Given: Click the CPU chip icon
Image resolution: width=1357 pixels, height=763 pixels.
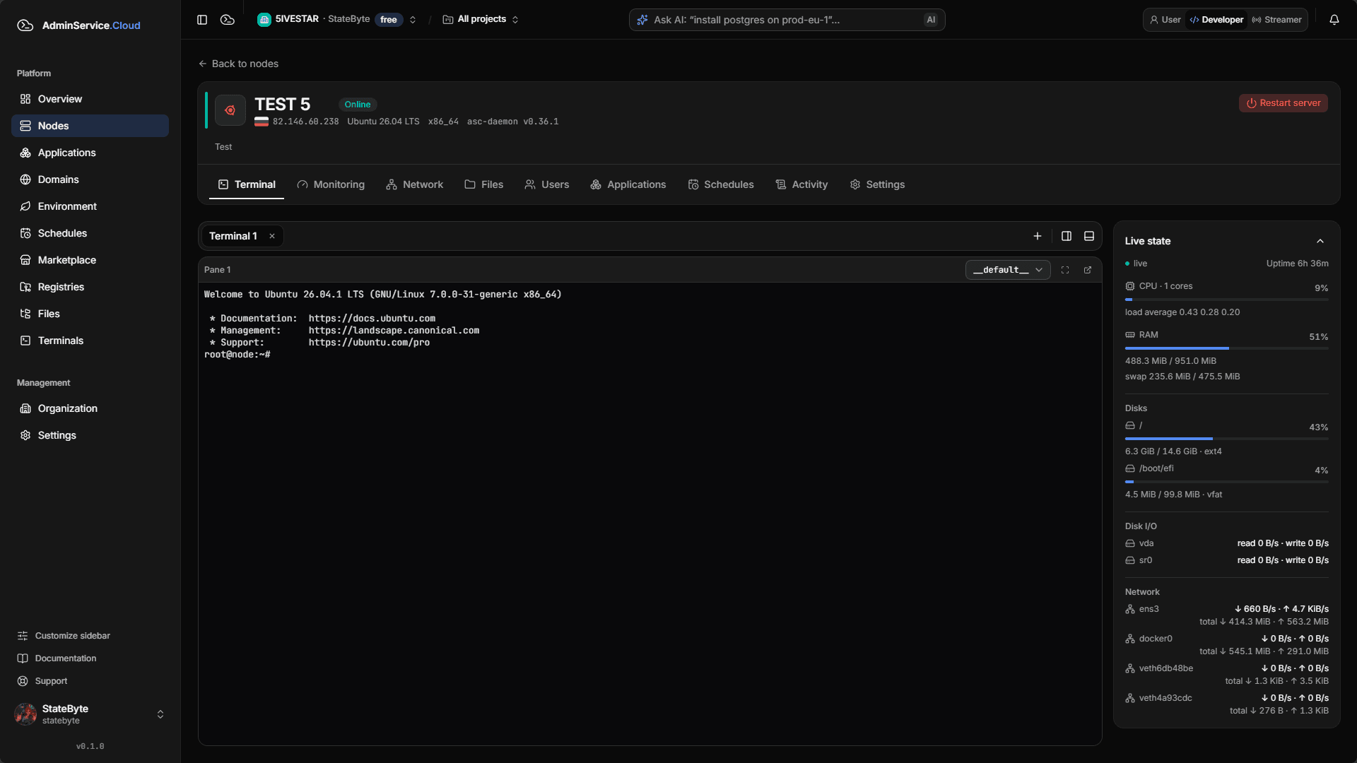Looking at the screenshot, I should point(1130,286).
